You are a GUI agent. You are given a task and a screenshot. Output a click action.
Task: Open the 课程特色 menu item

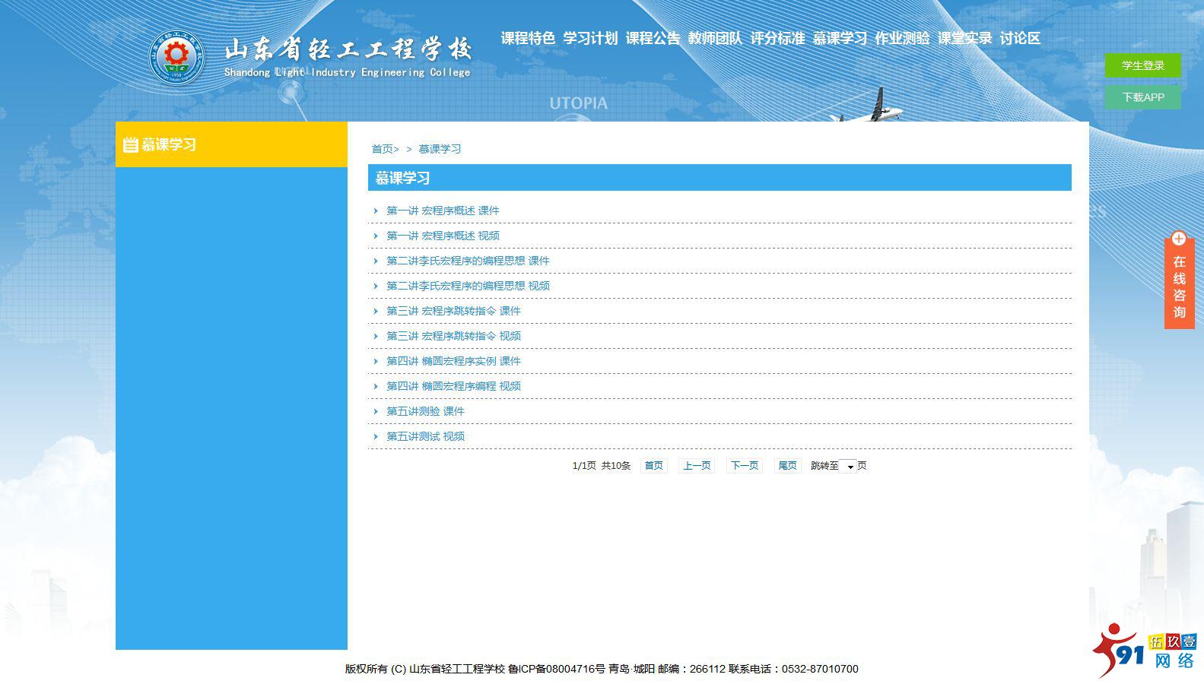(x=528, y=38)
